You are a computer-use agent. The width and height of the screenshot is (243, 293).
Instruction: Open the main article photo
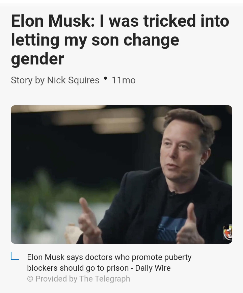pos(122,174)
